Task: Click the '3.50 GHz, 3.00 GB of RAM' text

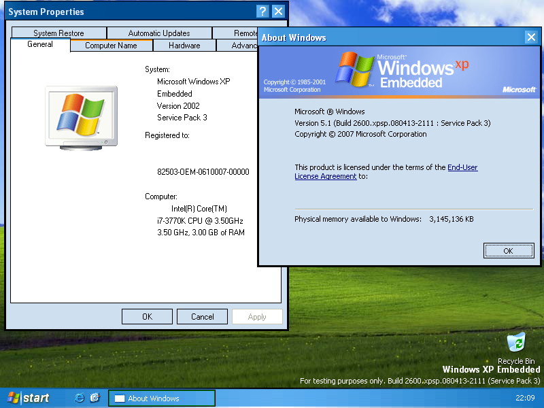Action: coord(201,233)
